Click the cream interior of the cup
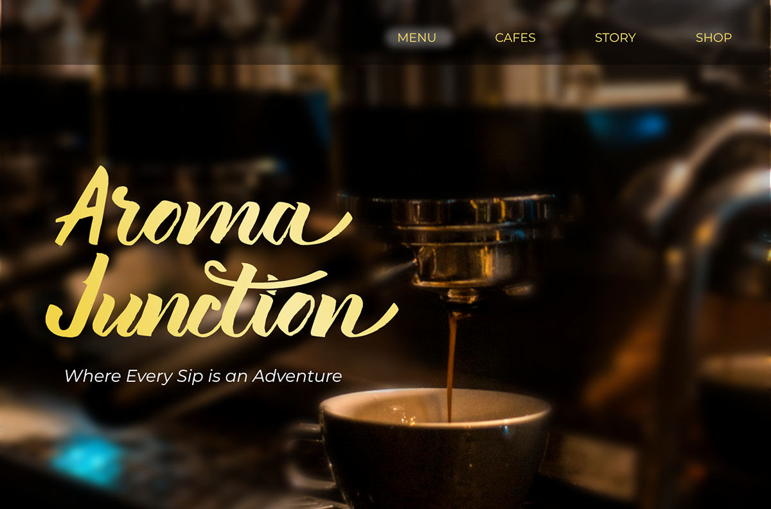Image resolution: width=771 pixels, height=509 pixels. click(x=435, y=406)
